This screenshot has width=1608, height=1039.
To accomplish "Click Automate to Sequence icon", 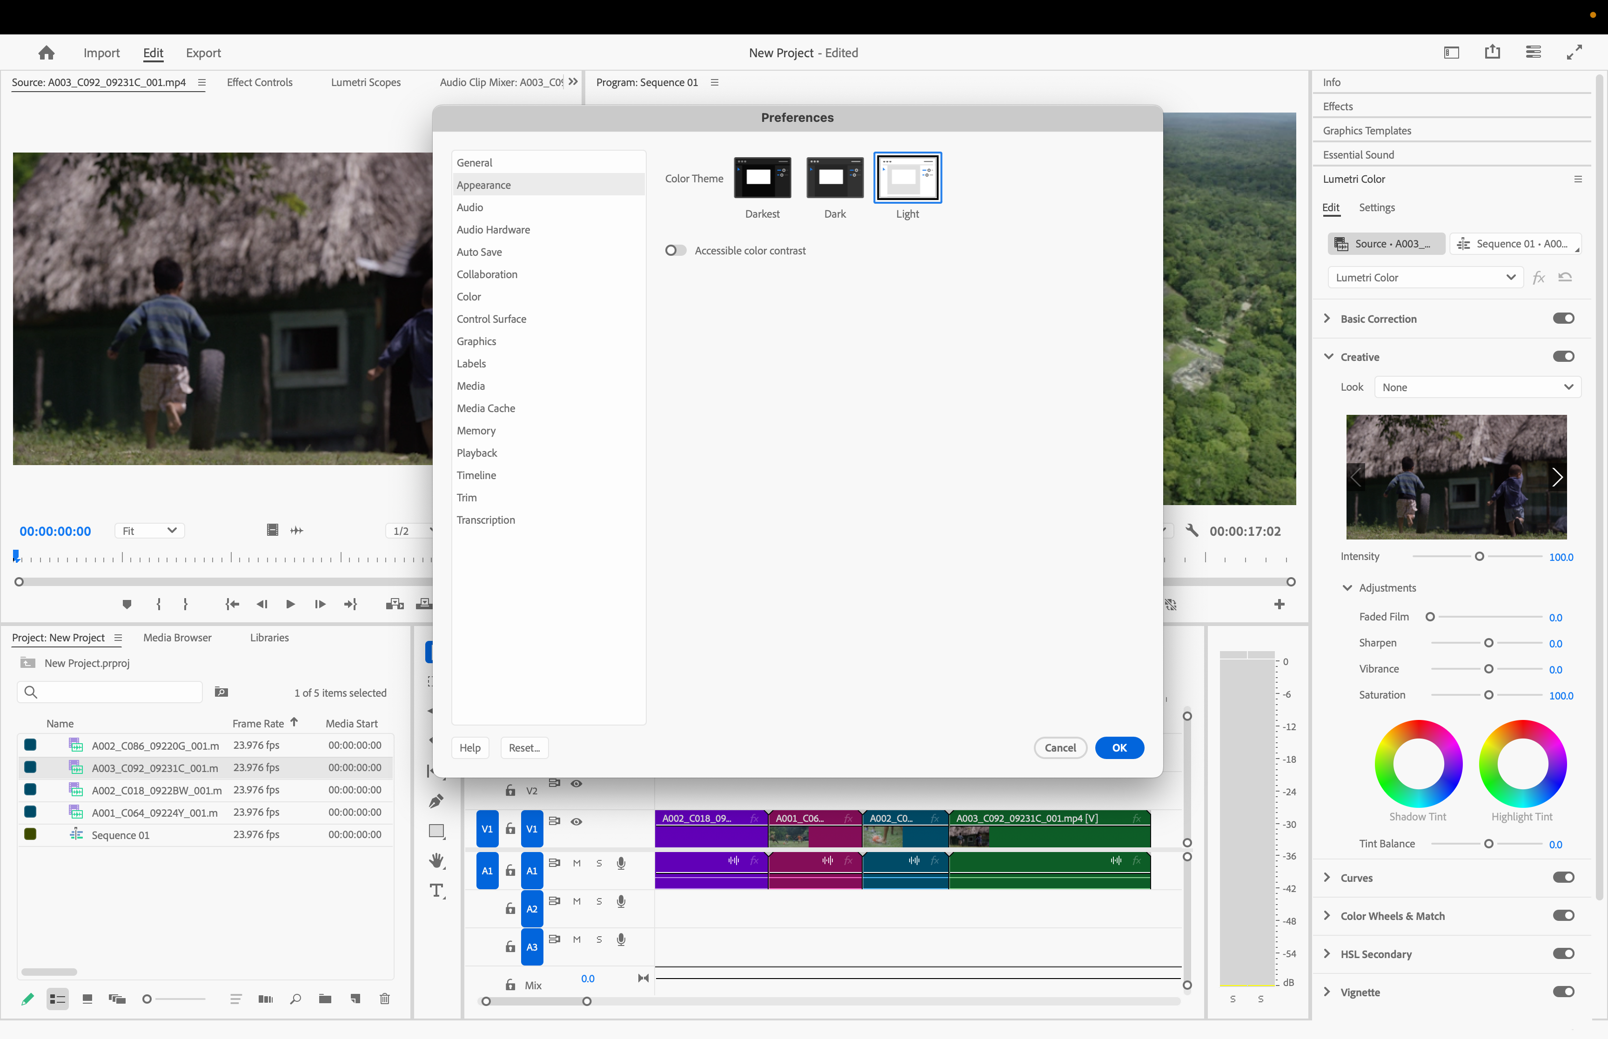I will coord(265,999).
